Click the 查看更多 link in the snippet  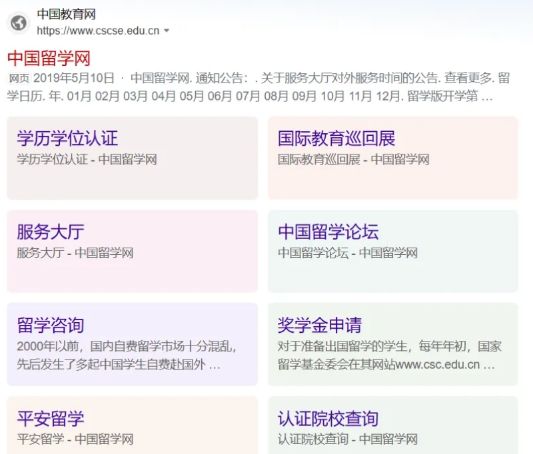468,78
